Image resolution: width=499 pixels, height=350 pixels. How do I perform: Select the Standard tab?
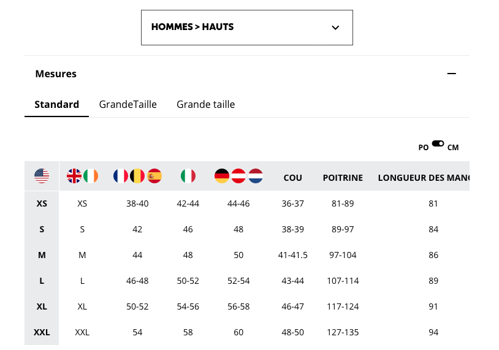pos(56,104)
